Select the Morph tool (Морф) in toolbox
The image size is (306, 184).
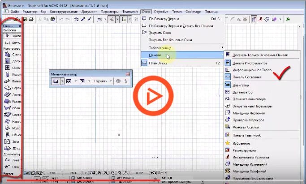pyautogui.click(x=13, y=128)
